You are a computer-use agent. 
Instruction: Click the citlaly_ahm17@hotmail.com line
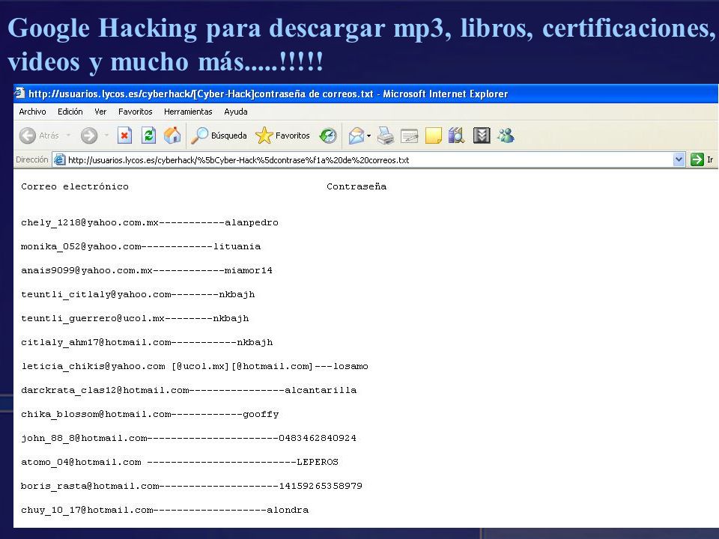pyautogui.click(x=147, y=342)
